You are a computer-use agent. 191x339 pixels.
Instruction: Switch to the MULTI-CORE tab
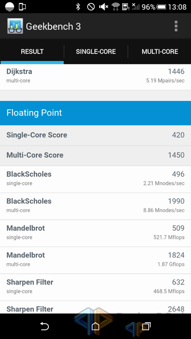pyautogui.click(x=160, y=52)
